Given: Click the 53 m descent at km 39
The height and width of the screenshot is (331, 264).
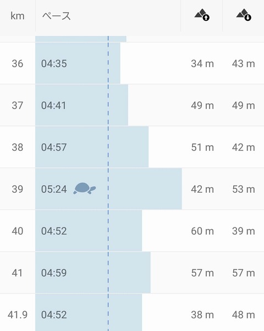Looking at the screenshot, I should [x=244, y=189].
